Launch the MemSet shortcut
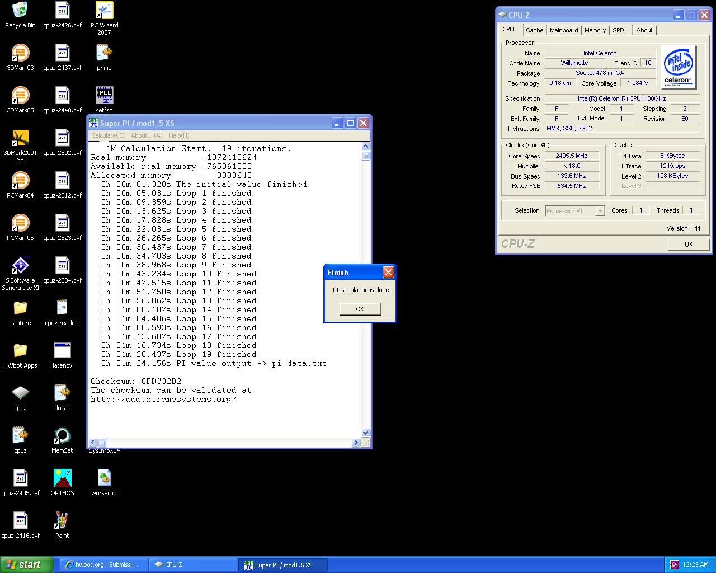This screenshot has width=716, height=573. (x=62, y=440)
